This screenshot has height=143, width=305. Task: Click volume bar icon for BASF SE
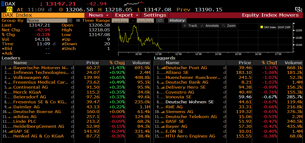[x=163, y=121]
